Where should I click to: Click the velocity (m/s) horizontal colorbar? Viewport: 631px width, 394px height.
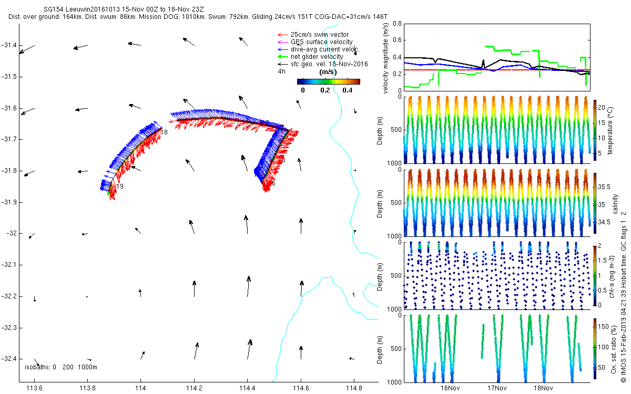click(328, 81)
